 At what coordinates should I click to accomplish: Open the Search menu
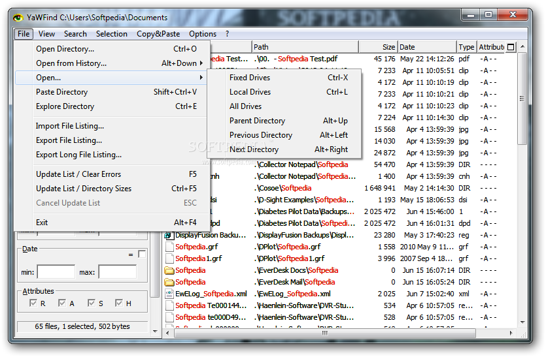[x=75, y=34]
